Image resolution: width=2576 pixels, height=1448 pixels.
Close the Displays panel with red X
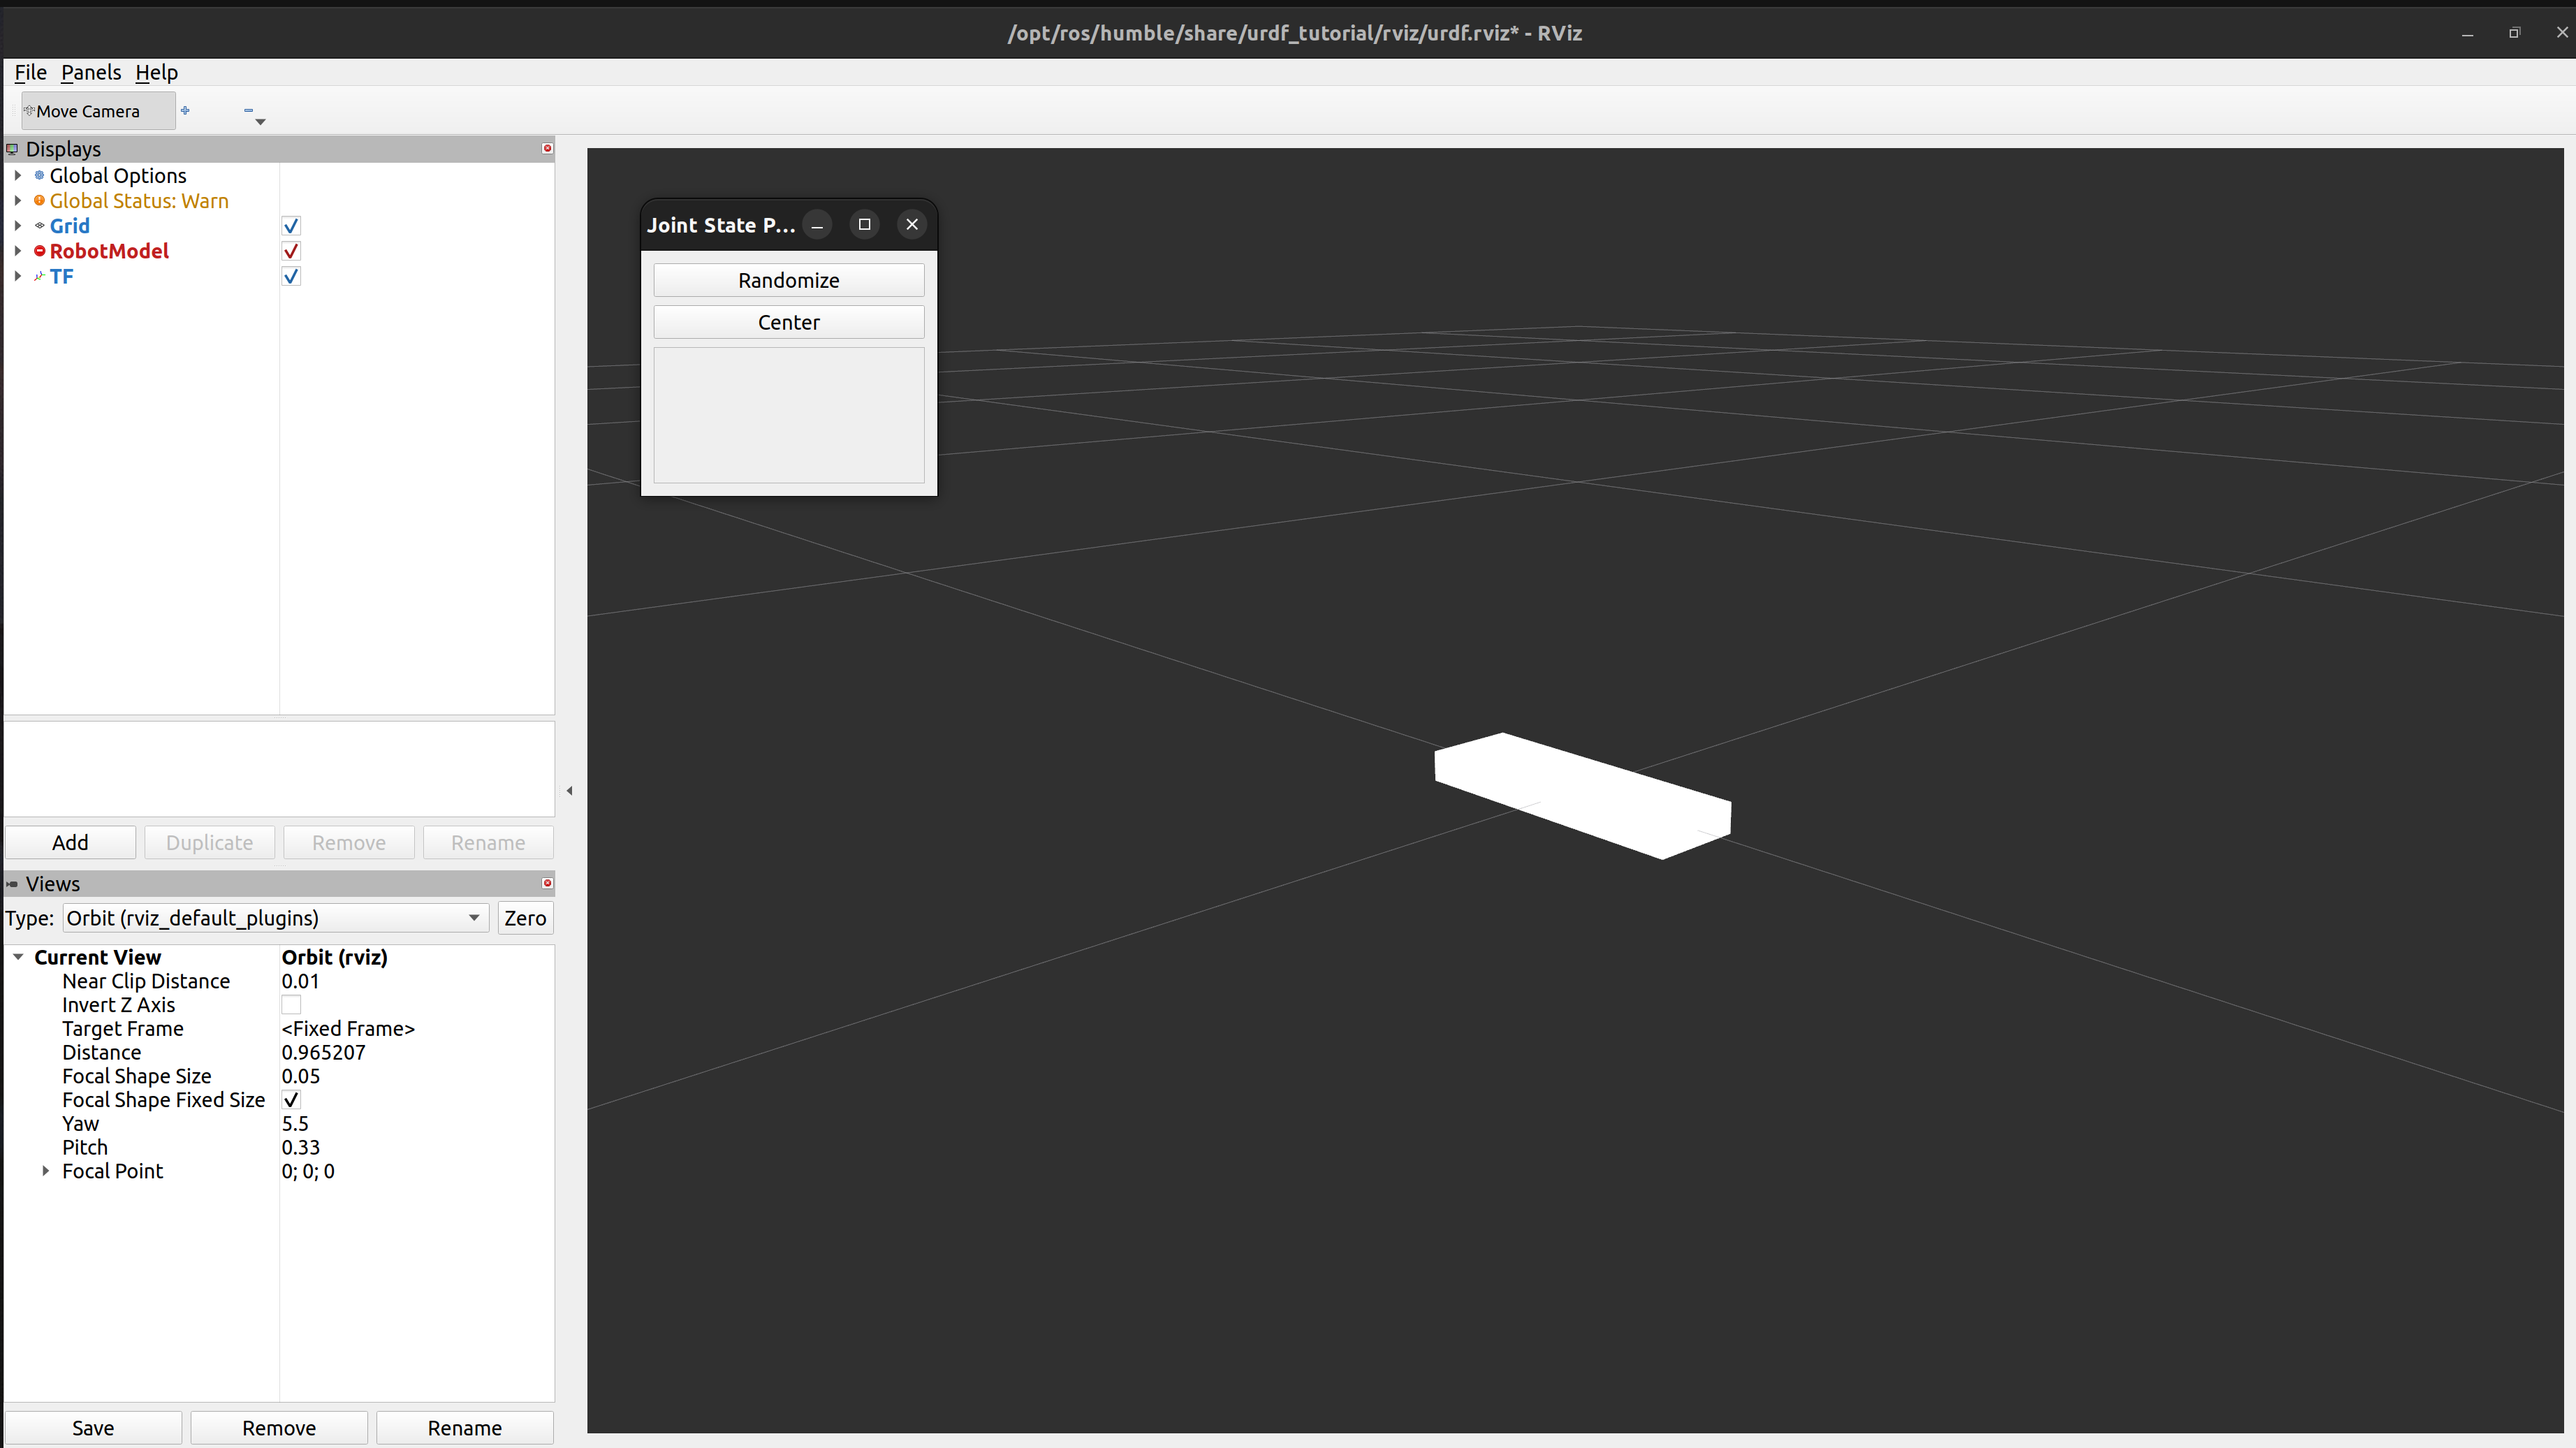pyautogui.click(x=547, y=148)
